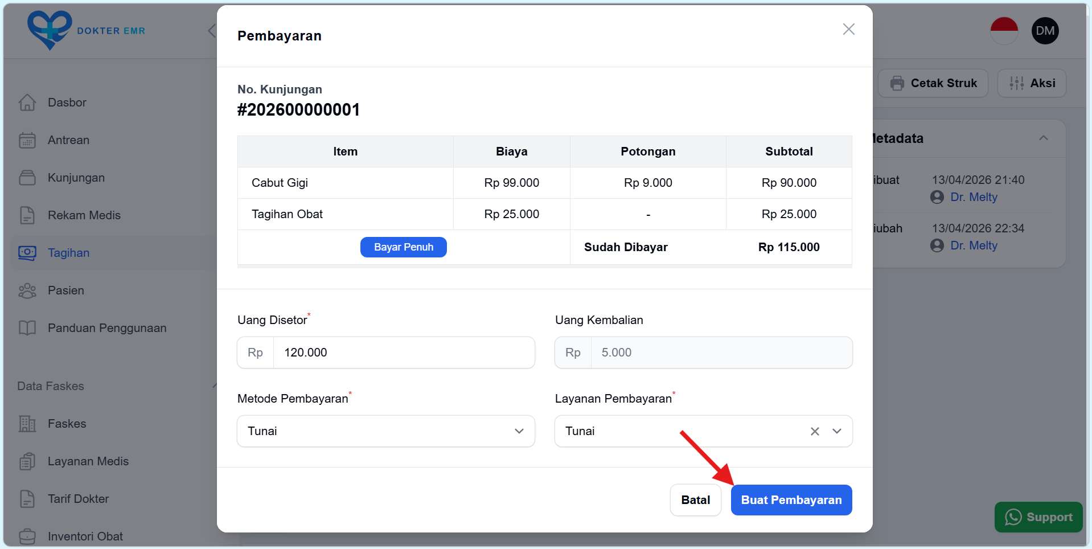The width and height of the screenshot is (1092, 549).
Task: Click Batal to cancel payment
Action: click(x=696, y=500)
